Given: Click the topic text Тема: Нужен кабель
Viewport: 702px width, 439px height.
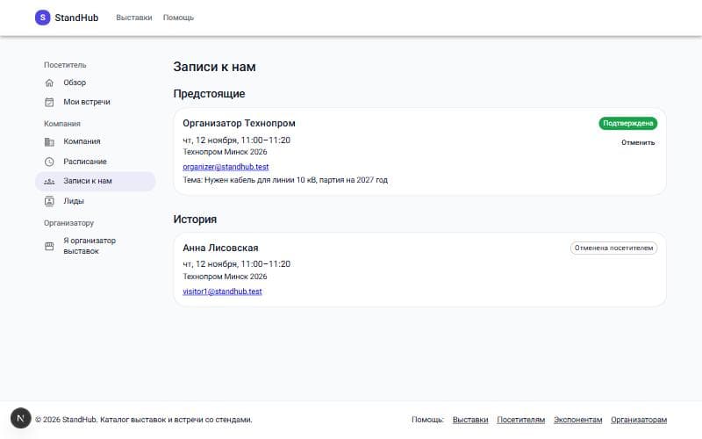Looking at the screenshot, I should pos(285,180).
